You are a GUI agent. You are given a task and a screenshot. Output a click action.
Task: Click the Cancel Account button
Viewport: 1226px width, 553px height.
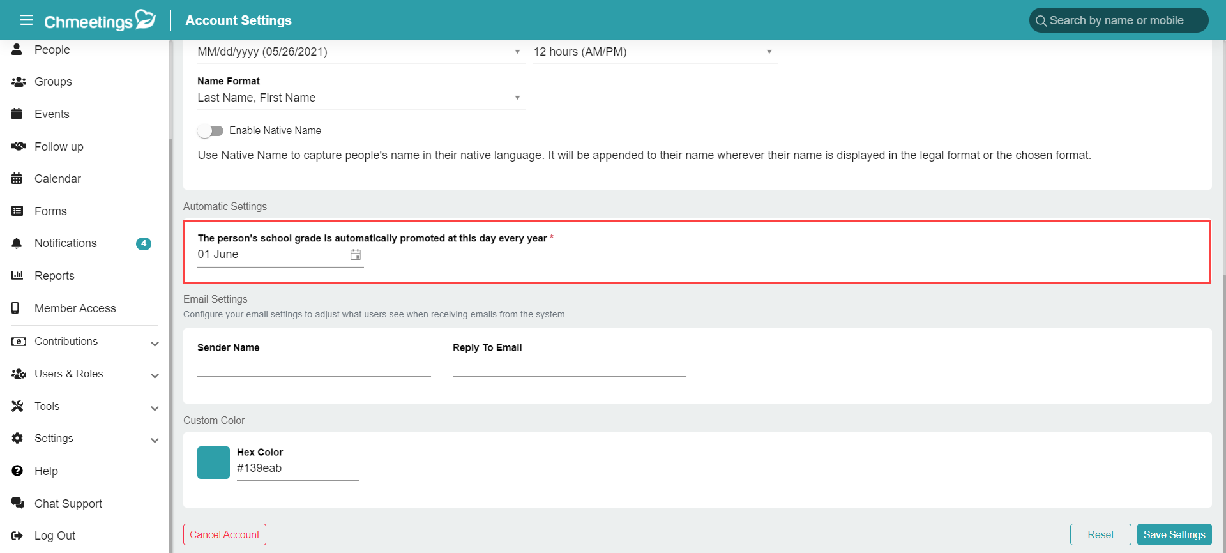(225, 534)
